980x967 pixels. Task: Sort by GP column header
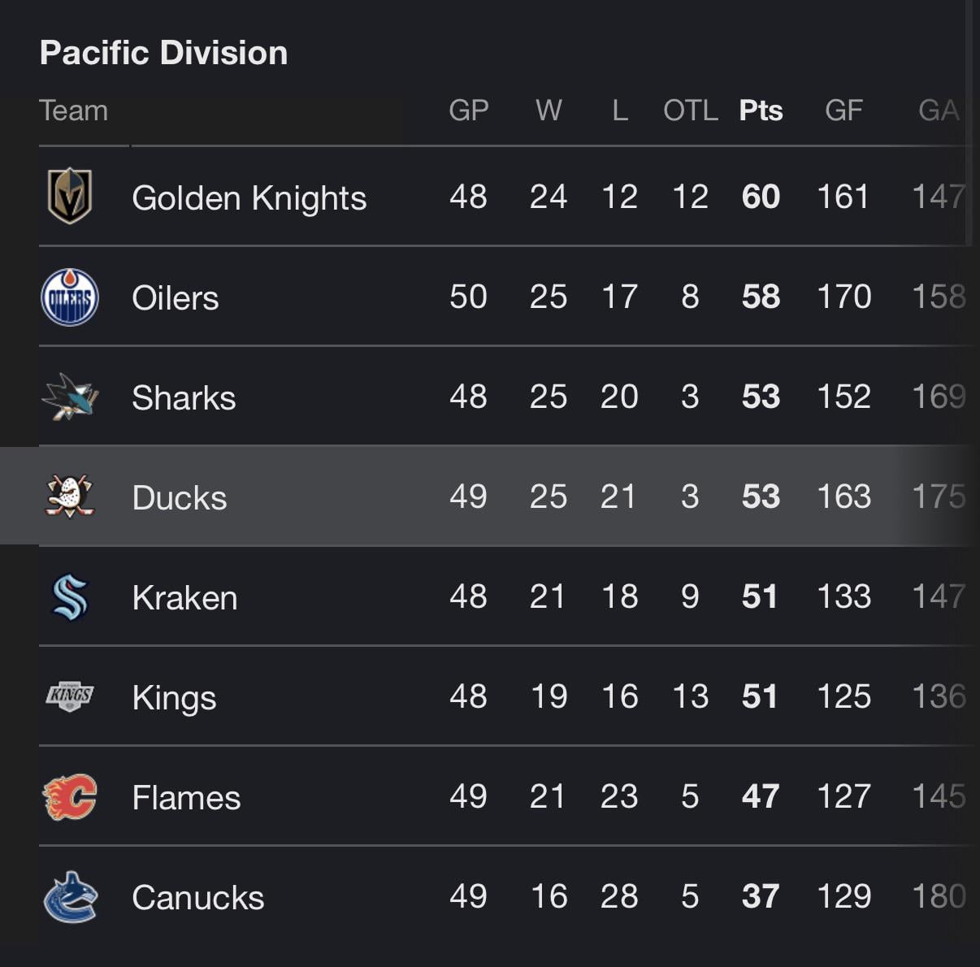(468, 111)
